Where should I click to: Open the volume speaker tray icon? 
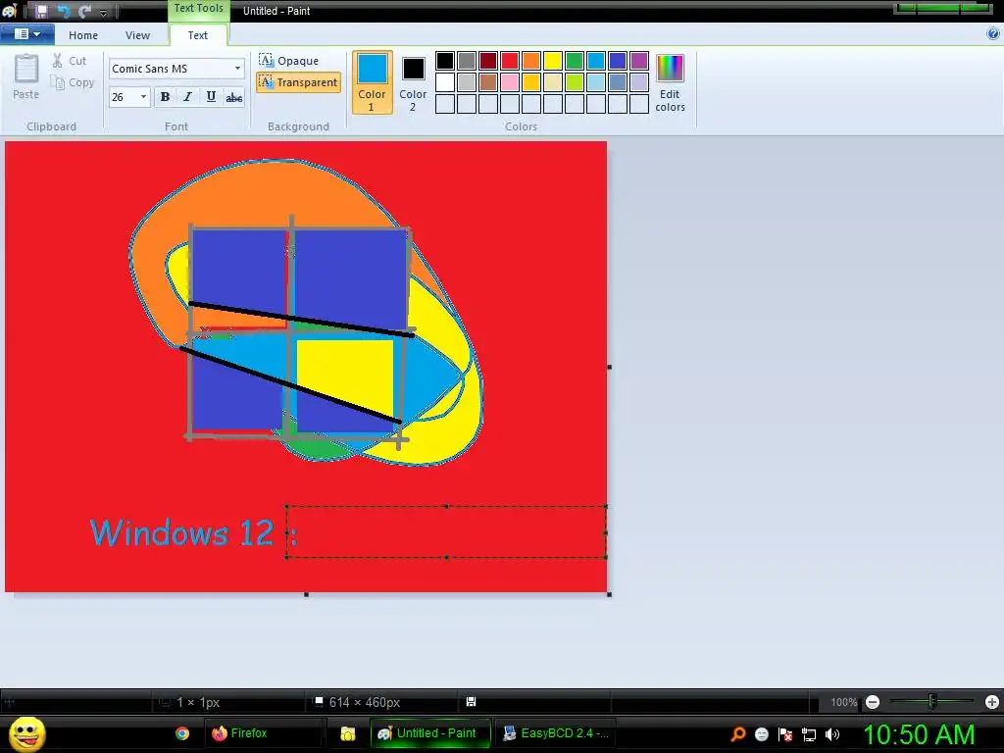pyautogui.click(x=832, y=734)
